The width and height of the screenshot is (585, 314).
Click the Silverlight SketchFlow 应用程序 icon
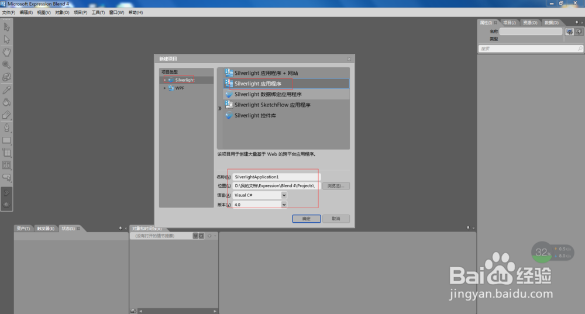[x=229, y=105]
